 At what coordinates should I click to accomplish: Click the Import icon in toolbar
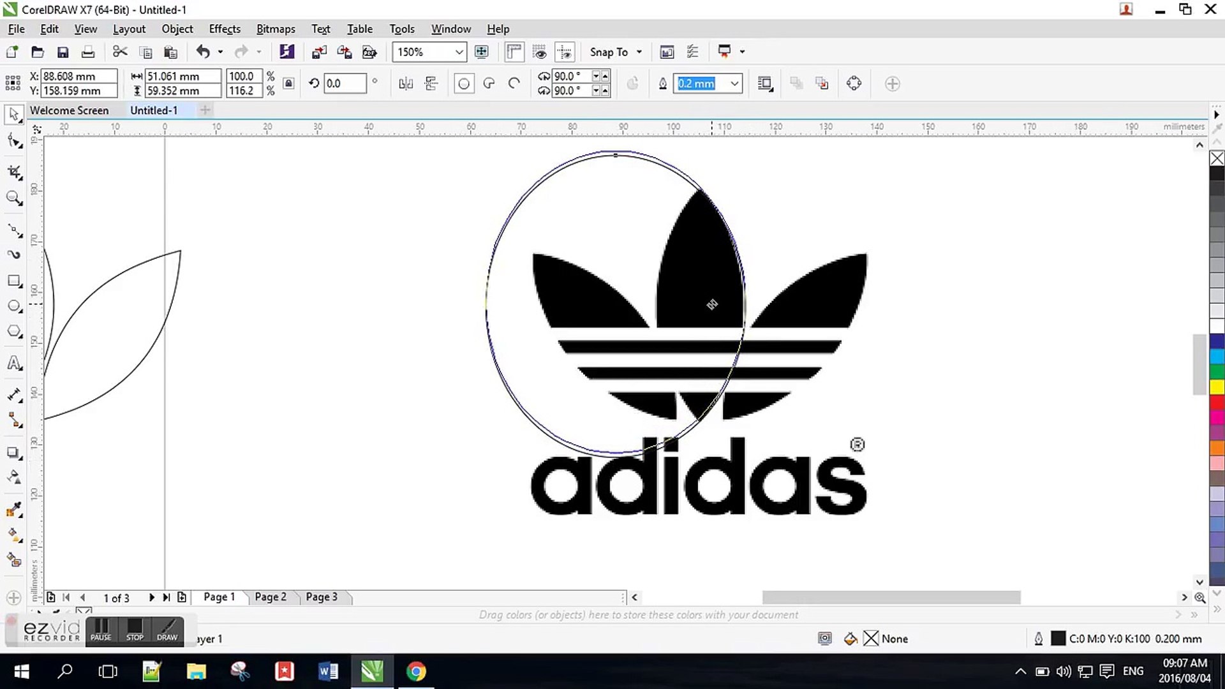click(319, 52)
